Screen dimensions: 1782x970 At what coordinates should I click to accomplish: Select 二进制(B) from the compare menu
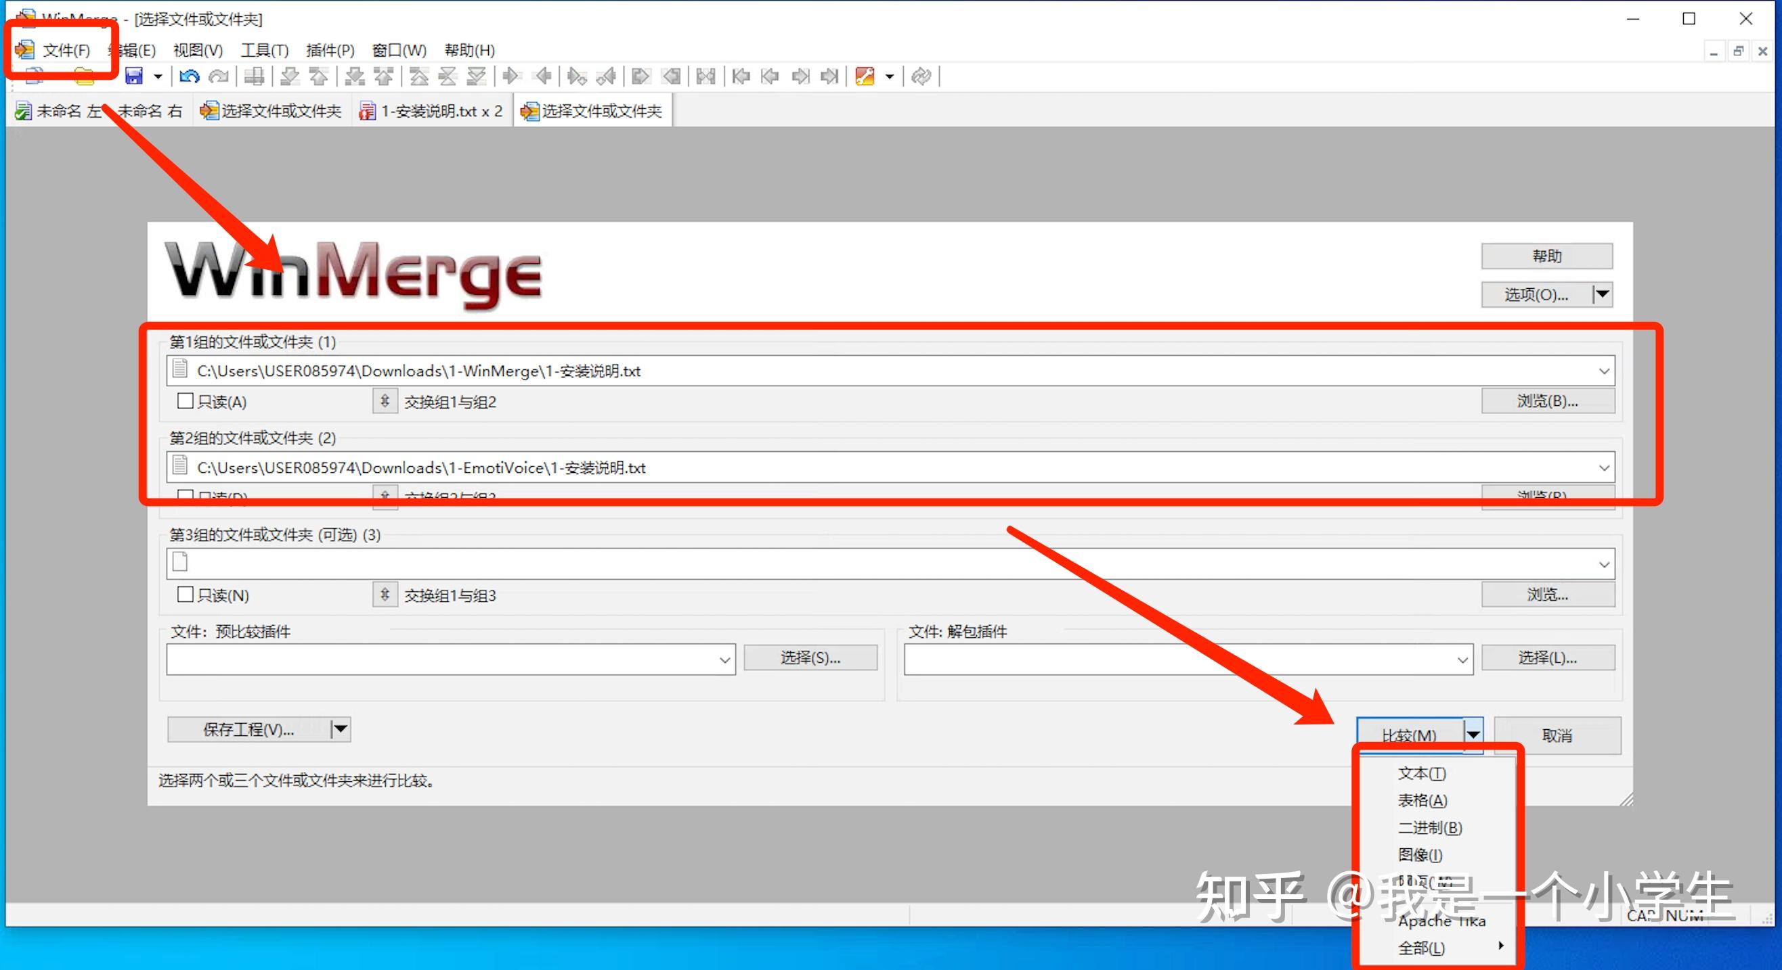click(1429, 827)
